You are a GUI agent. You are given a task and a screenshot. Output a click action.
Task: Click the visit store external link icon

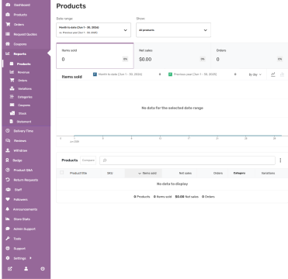10,269
